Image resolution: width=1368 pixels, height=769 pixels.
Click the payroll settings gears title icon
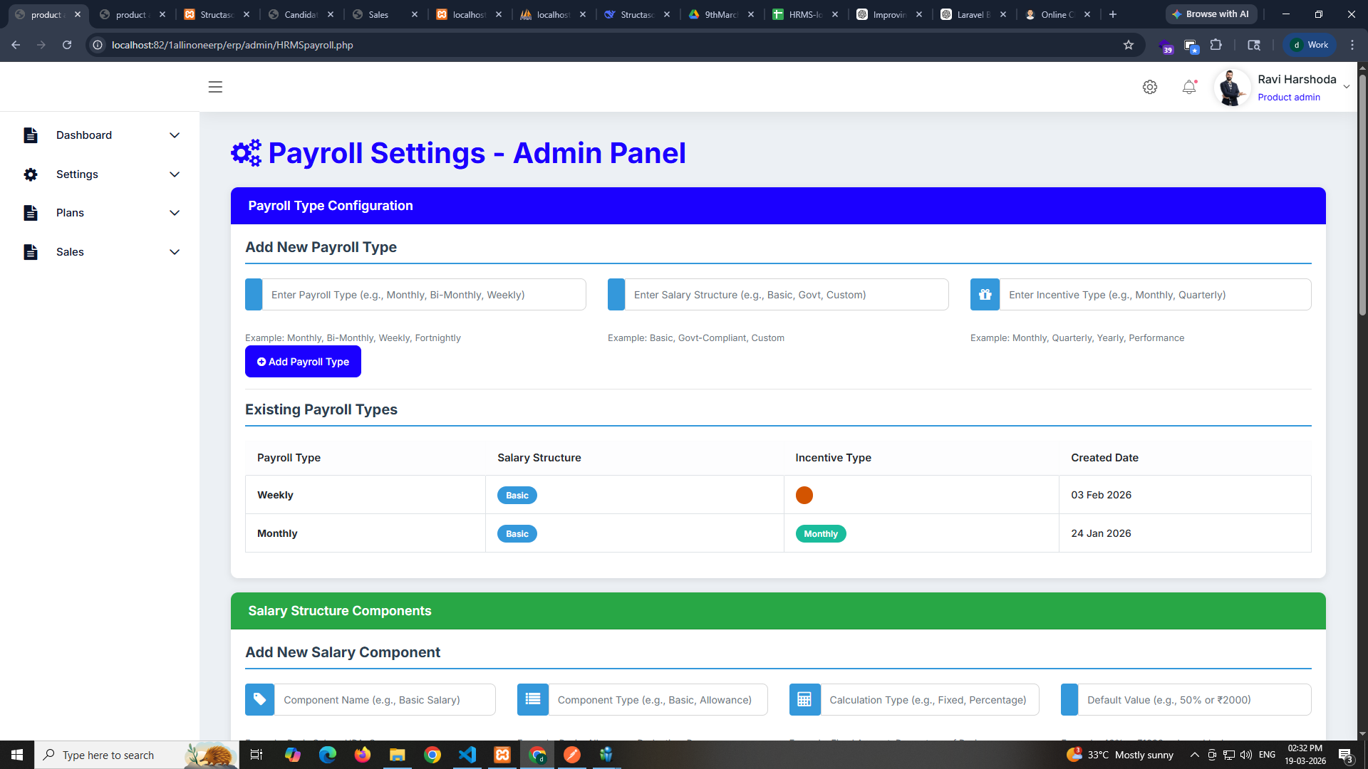click(x=246, y=153)
